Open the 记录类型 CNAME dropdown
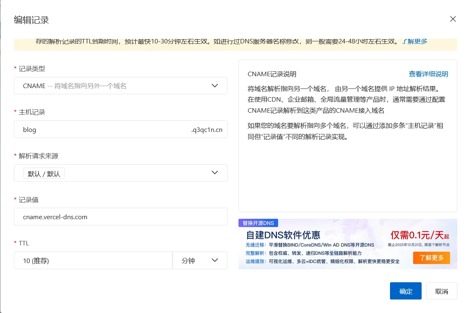Image resolution: width=468 pixels, height=313 pixels. 115,86
